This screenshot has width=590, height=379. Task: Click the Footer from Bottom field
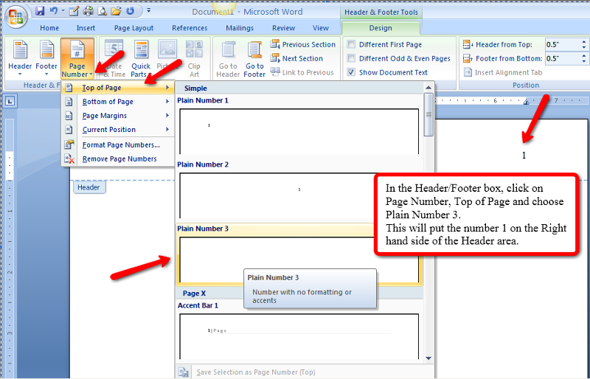pyautogui.click(x=563, y=58)
